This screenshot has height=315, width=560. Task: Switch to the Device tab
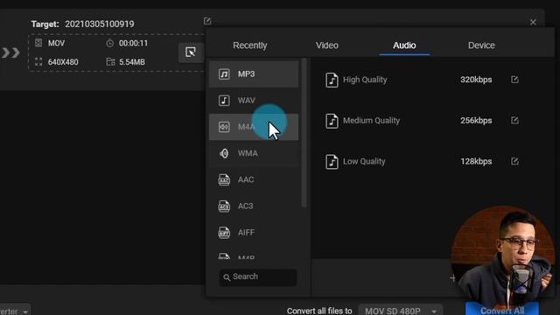pos(481,45)
